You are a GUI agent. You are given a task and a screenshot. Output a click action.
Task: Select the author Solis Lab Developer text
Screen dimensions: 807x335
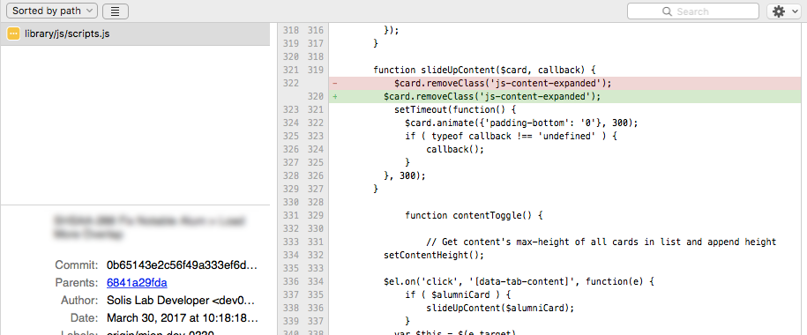click(x=181, y=300)
